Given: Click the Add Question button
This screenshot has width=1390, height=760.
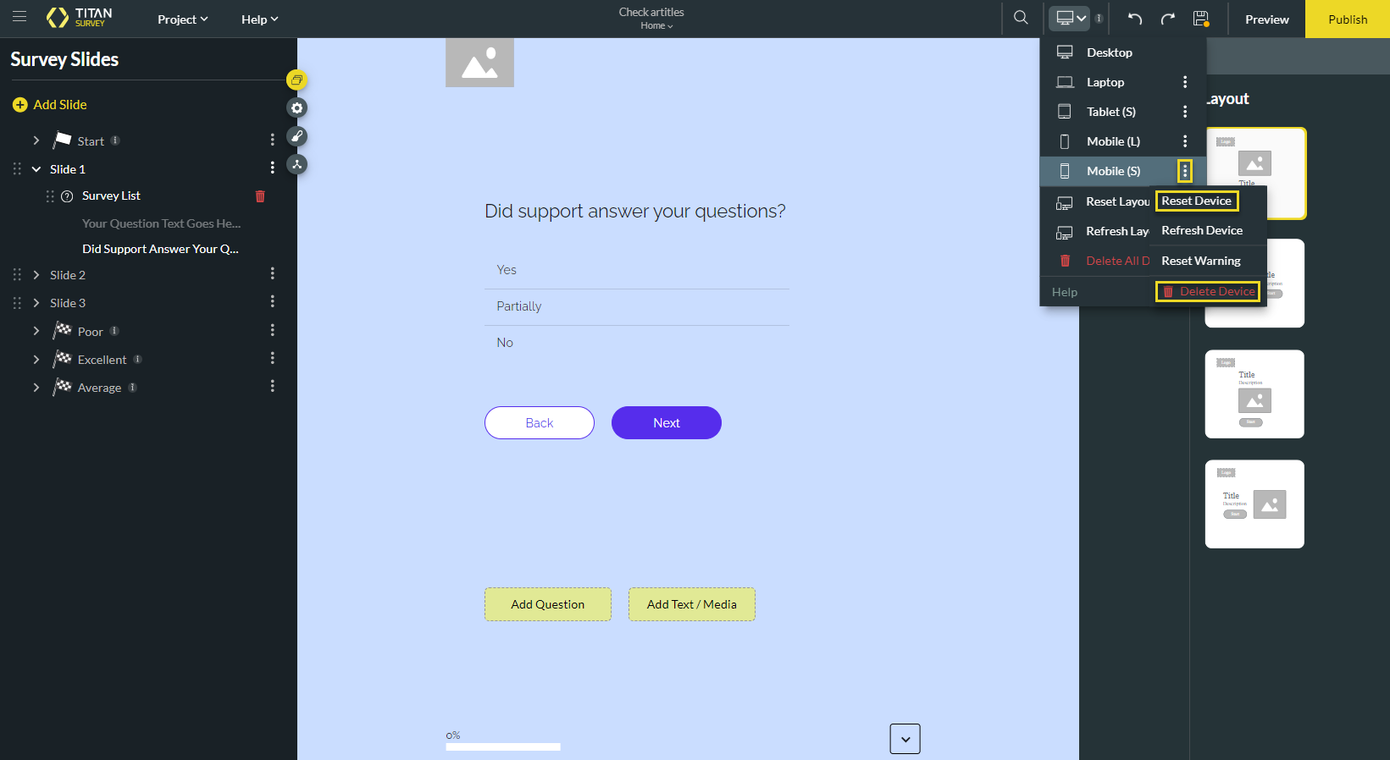Looking at the screenshot, I should pos(547,604).
